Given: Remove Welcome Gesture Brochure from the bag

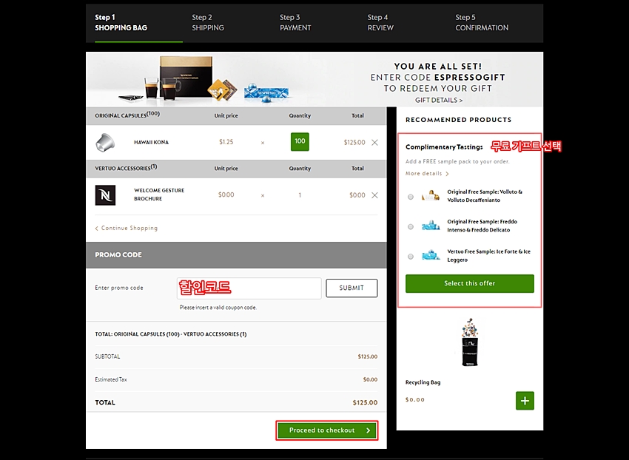Looking at the screenshot, I should [x=374, y=195].
